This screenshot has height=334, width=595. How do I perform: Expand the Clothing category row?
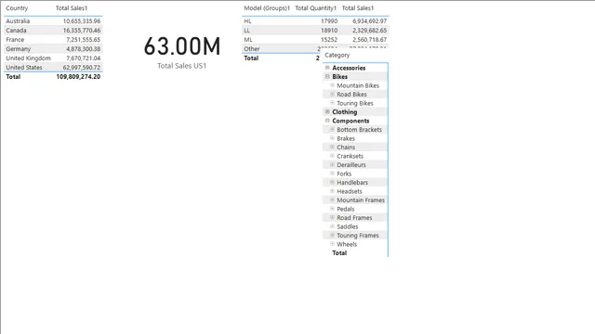point(327,111)
